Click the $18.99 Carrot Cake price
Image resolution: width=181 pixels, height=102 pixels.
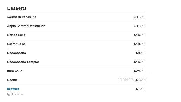click(x=139, y=44)
